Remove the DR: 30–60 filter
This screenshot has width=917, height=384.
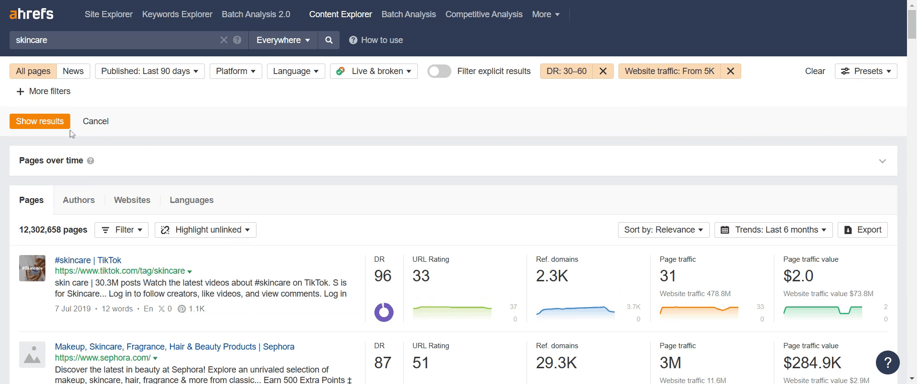pyautogui.click(x=603, y=71)
